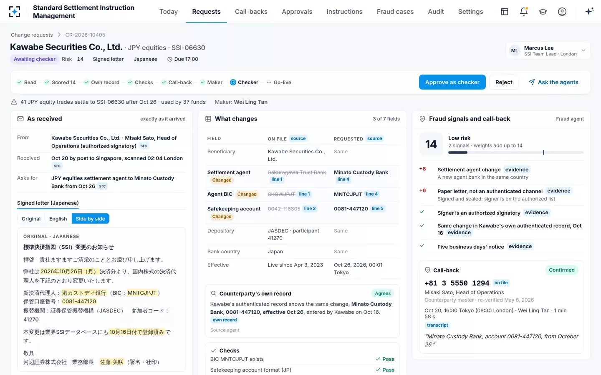Click the shield icon beside Fraud signals
Image resolution: width=601 pixels, height=375 pixels.
422,119
